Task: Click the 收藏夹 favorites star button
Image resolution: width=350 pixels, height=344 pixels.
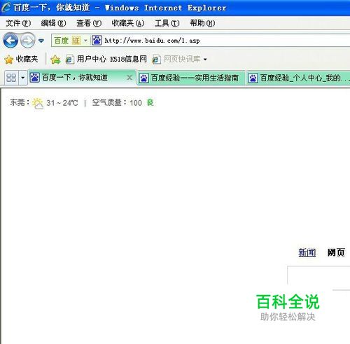Action: tap(21, 59)
